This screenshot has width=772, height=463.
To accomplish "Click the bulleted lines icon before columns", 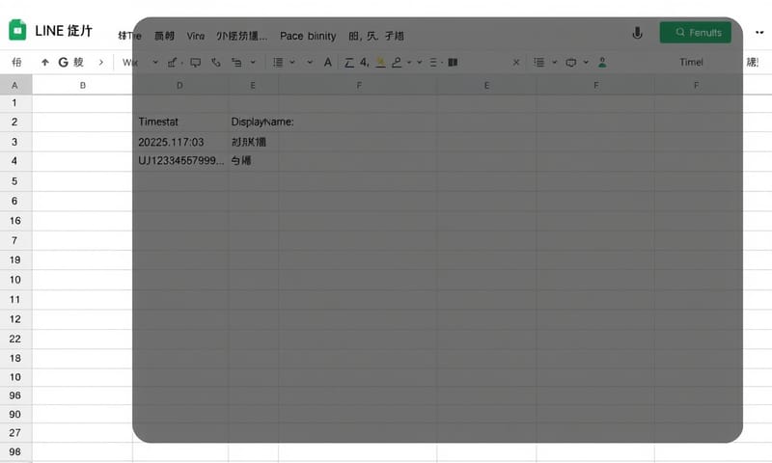I will (433, 63).
